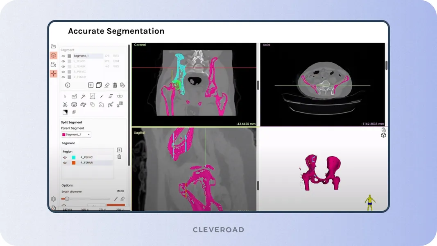
Task: Select the magic wand threshold tool
Action: (84, 96)
